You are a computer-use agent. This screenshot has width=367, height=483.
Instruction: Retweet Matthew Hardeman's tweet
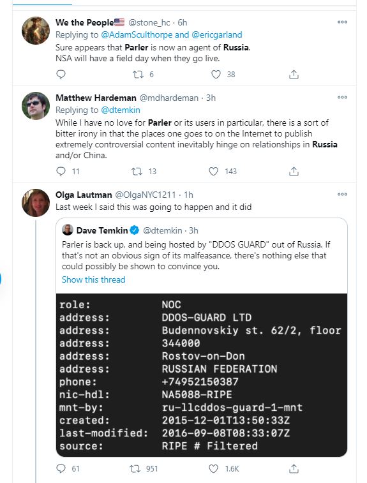pos(137,171)
